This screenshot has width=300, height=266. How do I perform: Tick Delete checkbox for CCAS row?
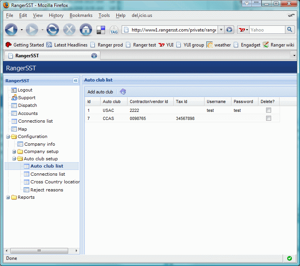268,118
